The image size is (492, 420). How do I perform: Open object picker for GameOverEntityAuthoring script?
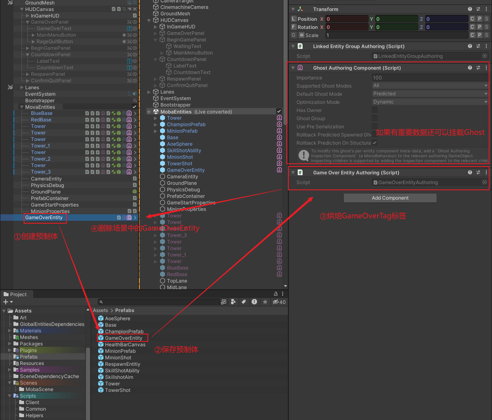tap(485, 183)
